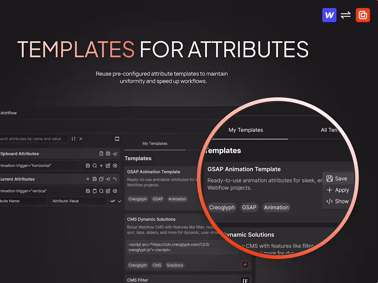The width and height of the screenshot is (378, 283).
Task: Open the filter options beside the attribute search
Action: [x=74, y=139]
